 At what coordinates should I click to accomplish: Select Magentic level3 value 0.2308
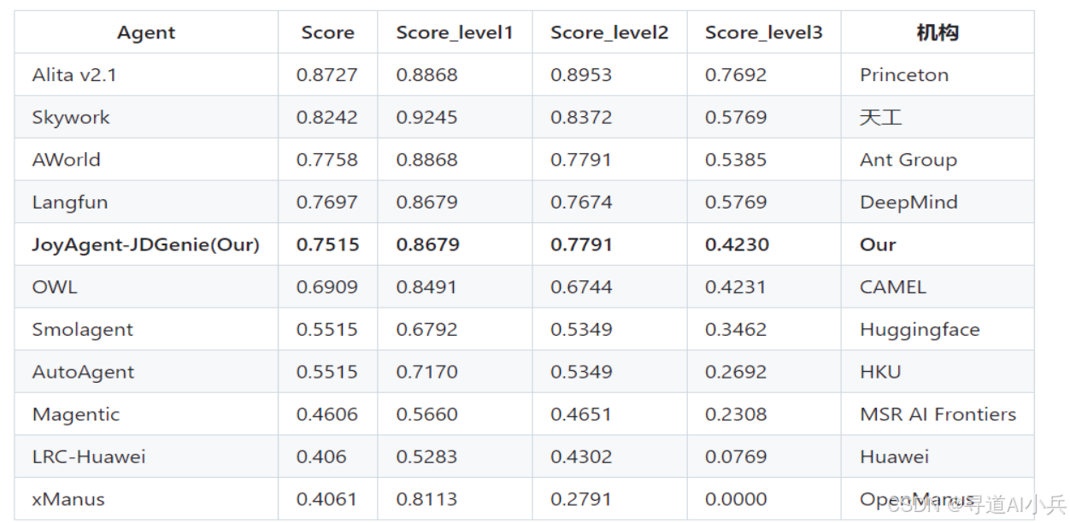click(736, 414)
